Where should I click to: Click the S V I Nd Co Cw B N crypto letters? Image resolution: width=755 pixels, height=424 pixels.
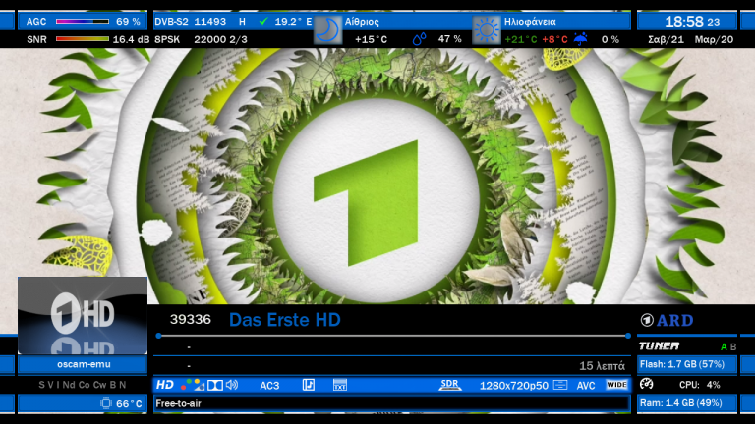[83, 385]
